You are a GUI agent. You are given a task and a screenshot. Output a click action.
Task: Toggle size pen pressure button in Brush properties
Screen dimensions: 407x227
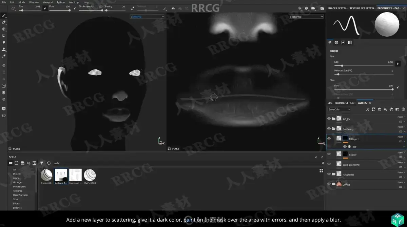pyautogui.click(x=398, y=63)
